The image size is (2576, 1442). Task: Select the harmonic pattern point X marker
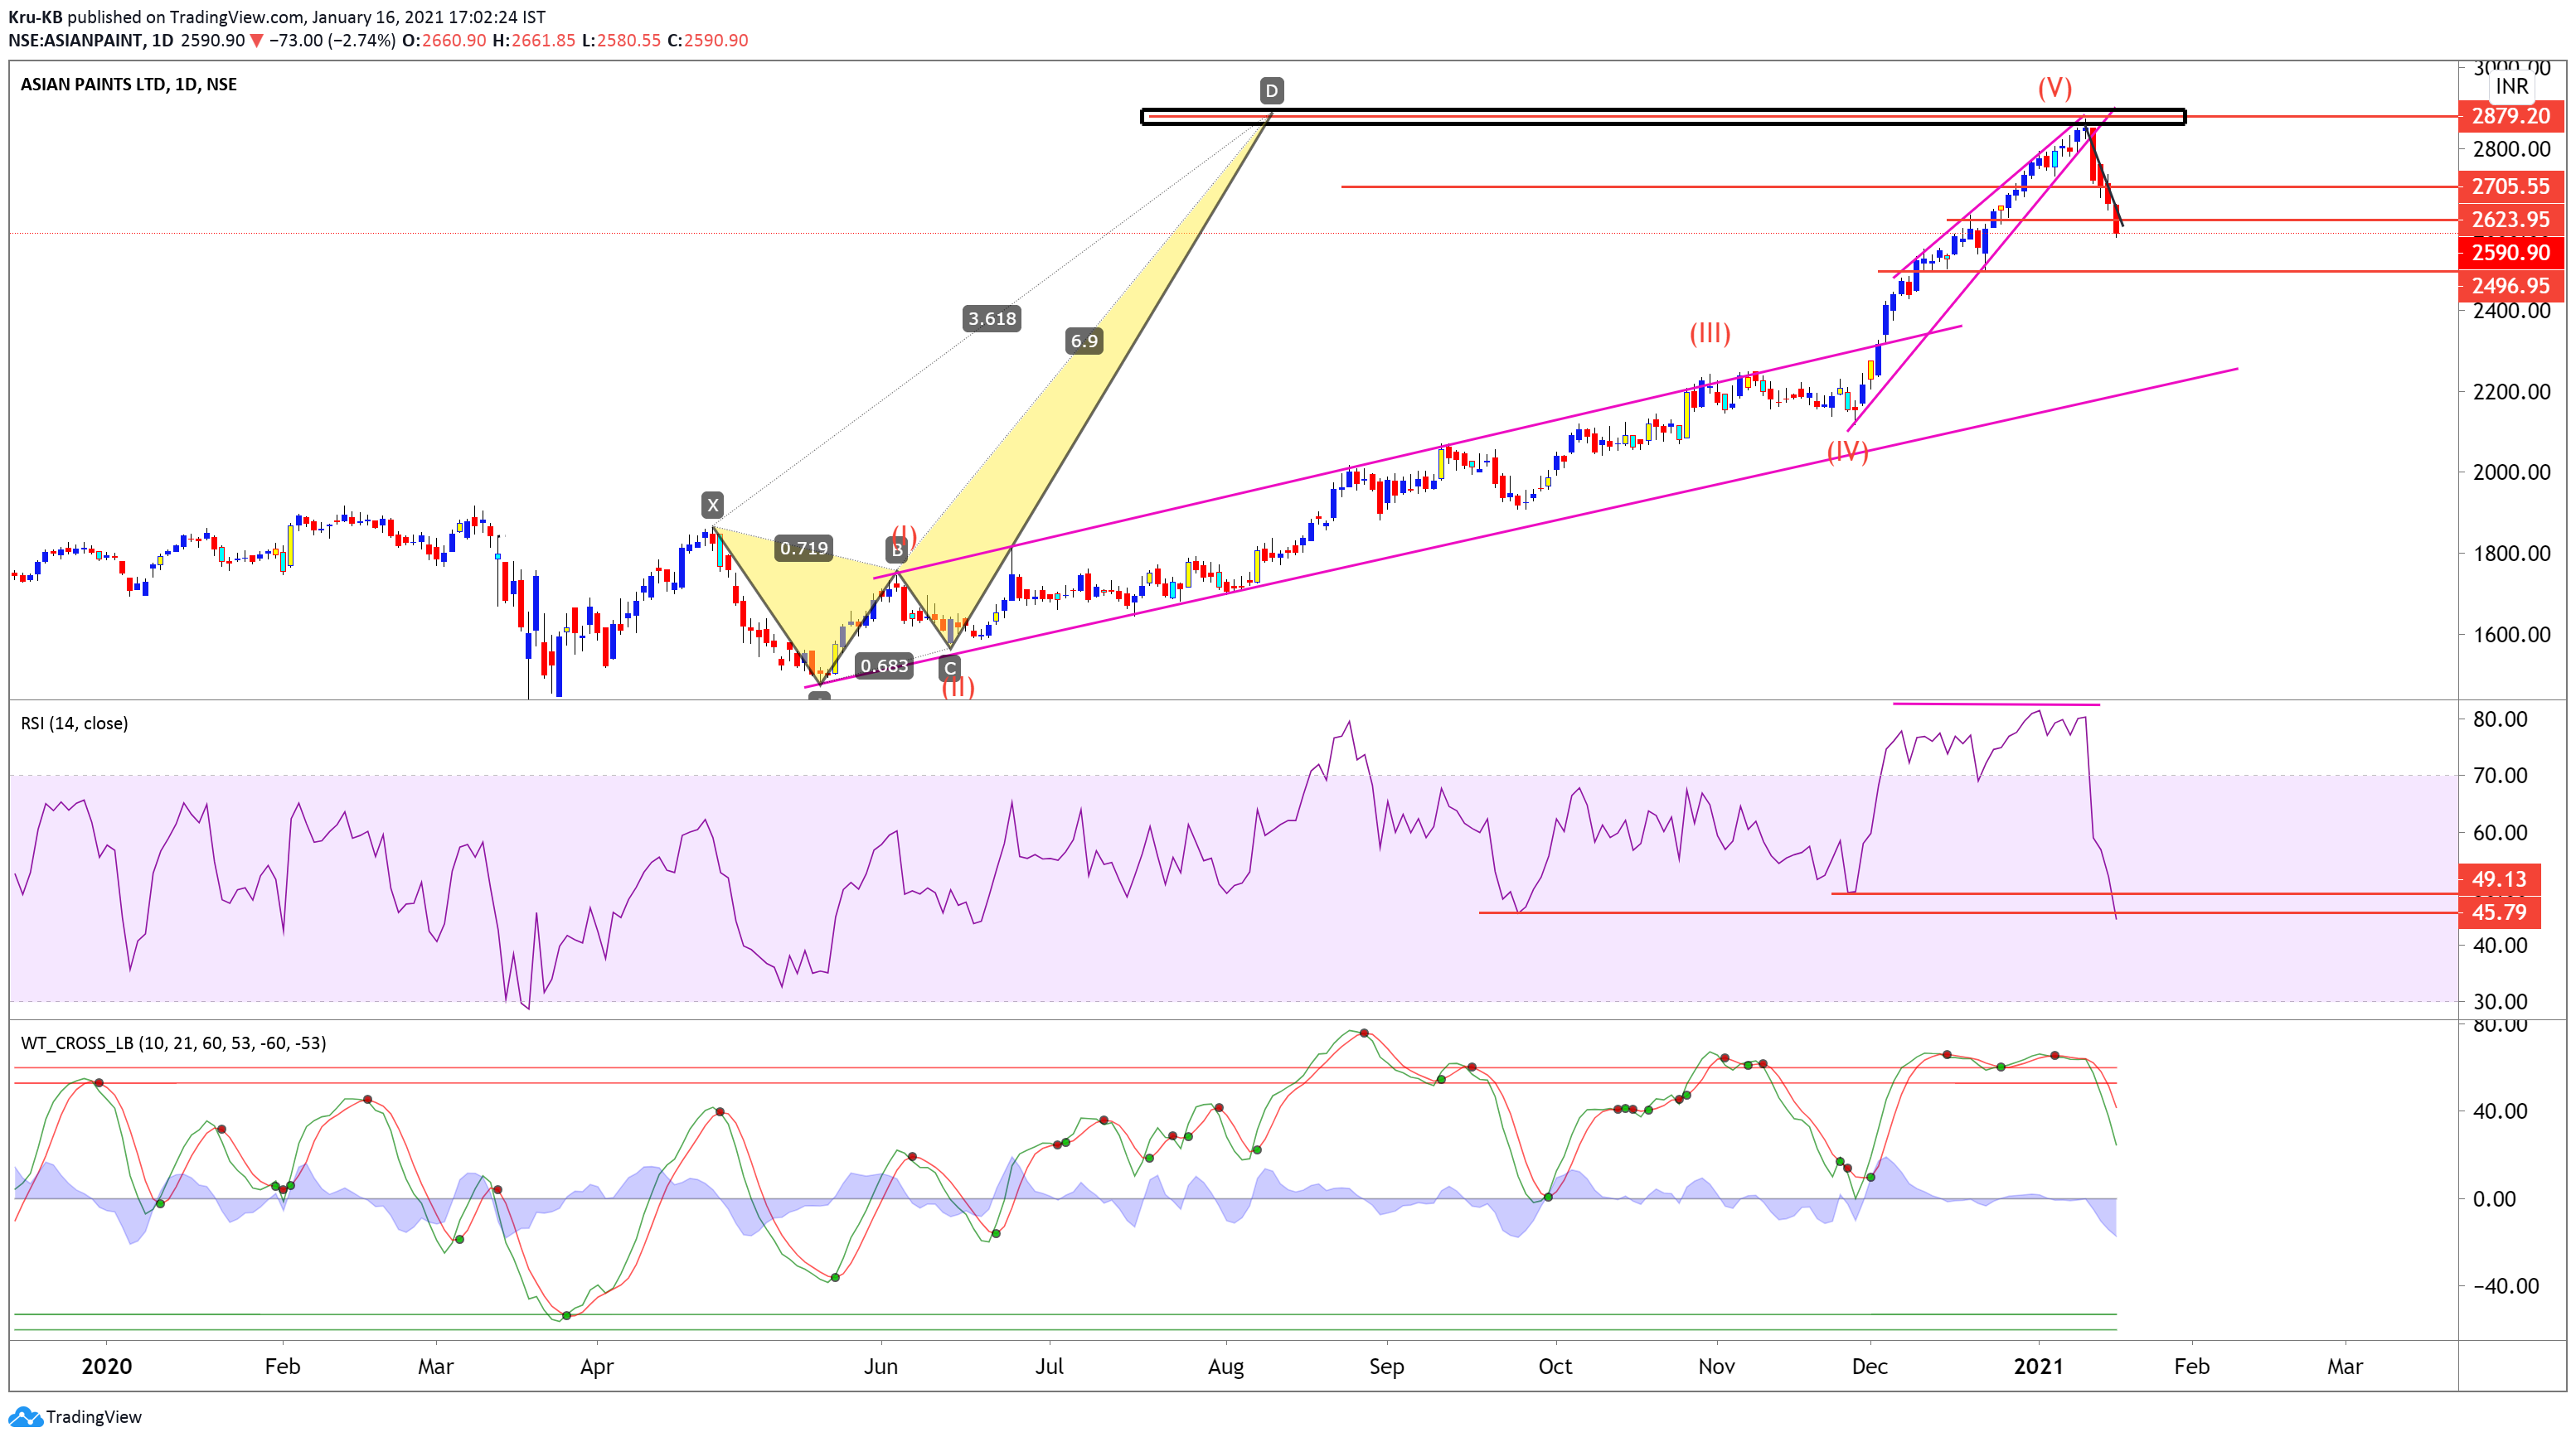tap(712, 505)
